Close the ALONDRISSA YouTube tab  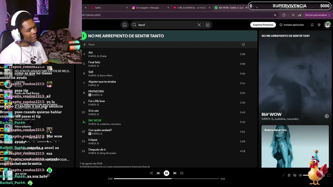(210, 8)
